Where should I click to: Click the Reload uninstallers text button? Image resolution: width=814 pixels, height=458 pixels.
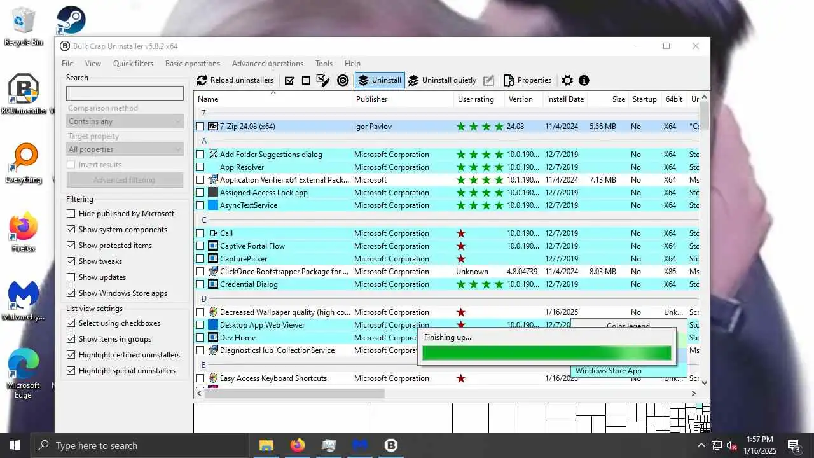pyautogui.click(x=242, y=80)
